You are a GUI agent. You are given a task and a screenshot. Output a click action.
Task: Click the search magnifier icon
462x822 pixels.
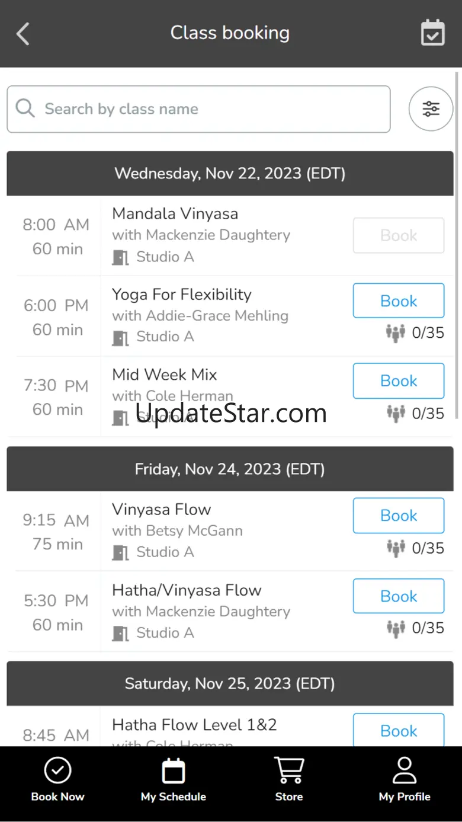pos(25,108)
